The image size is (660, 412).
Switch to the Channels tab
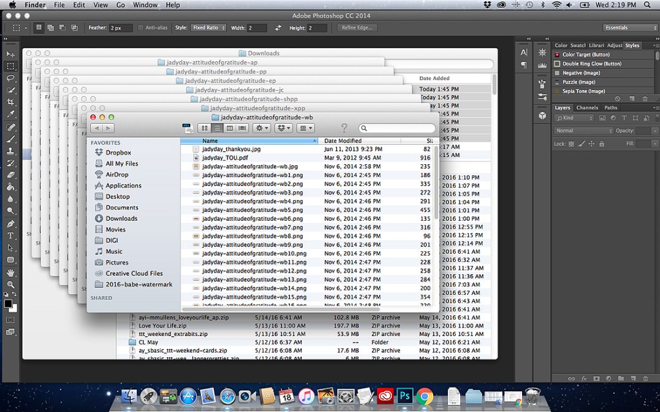(x=587, y=108)
